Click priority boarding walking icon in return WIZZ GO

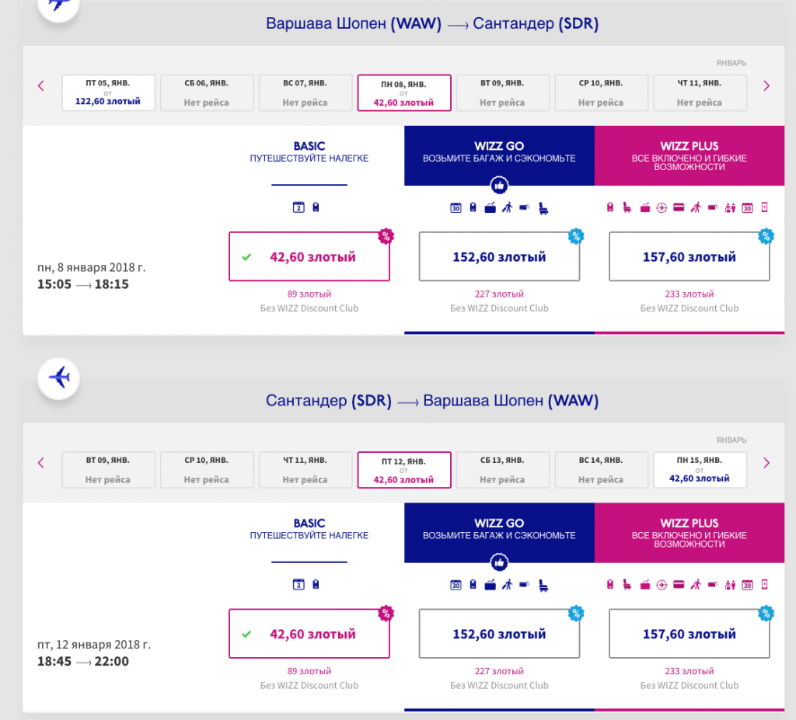coord(508,585)
